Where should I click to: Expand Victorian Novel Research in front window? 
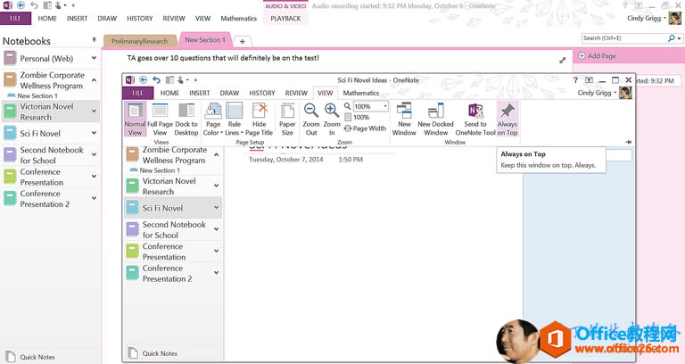[216, 186]
